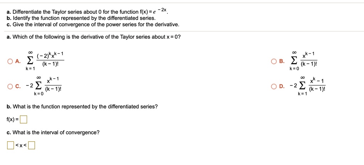The image size is (364, 165).
Task: Choose option B radio button
Action: 272,61
